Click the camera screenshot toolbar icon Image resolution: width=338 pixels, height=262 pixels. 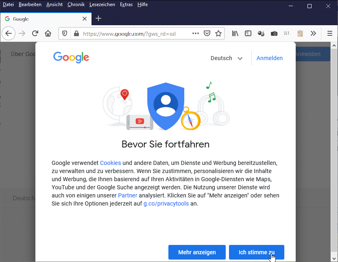(274, 34)
